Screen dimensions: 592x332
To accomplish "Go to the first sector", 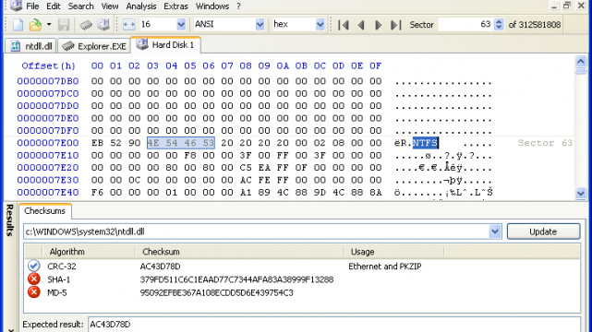I will tap(344, 25).
